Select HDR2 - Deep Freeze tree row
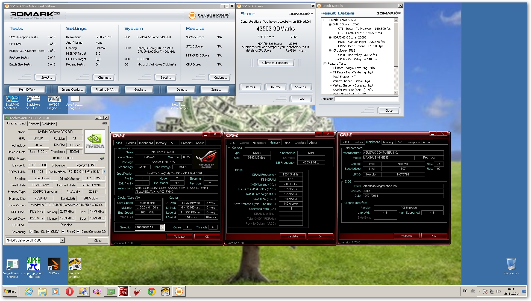The image size is (531, 301). pos(360,46)
